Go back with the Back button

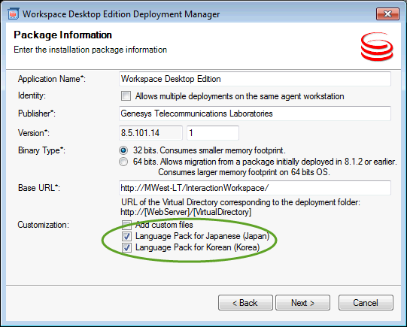pyautogui.click(x=245, y=302)
